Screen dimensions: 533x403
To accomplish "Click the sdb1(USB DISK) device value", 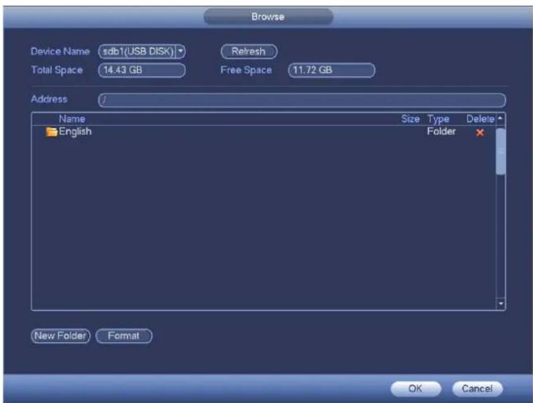I will click(x=138, y=52).
